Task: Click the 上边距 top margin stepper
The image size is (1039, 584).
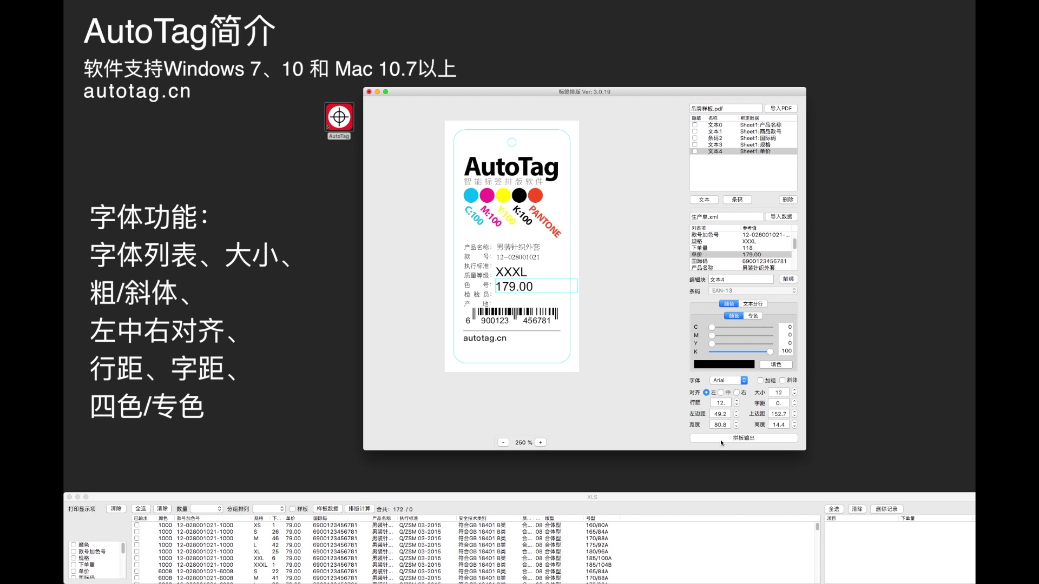Action: point(794,414)
